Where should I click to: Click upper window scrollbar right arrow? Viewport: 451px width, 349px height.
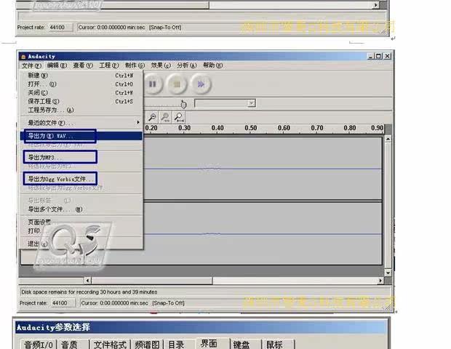(x=376, y=5)
